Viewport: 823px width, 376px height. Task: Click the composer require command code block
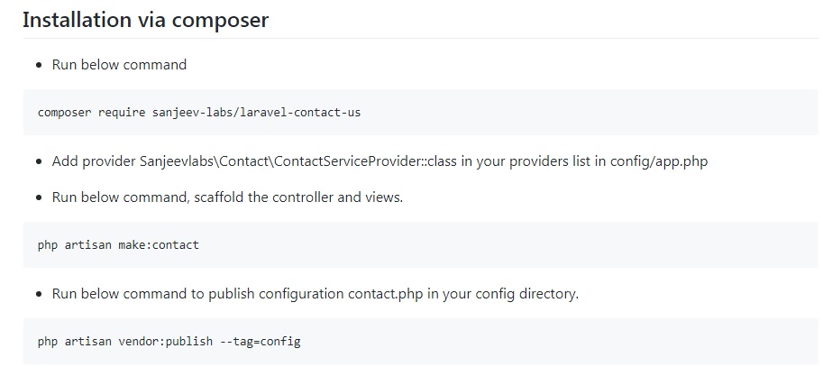420,113
